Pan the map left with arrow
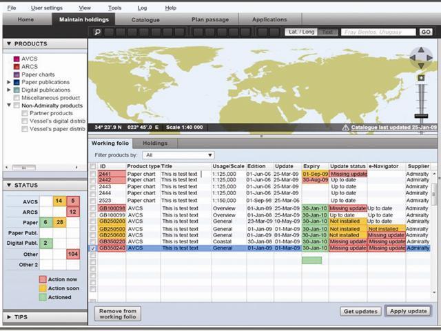441x331 pixels. [413, 58]
